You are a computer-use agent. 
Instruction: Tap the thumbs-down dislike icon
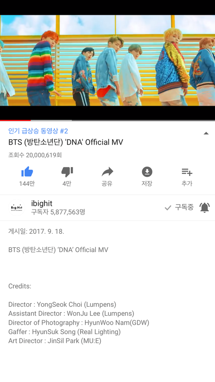coord(67,172)
